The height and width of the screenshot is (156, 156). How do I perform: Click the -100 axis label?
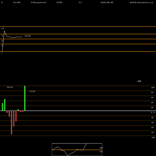click(153, 138)
